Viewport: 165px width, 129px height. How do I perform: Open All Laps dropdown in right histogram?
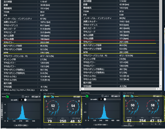point(115,96)
